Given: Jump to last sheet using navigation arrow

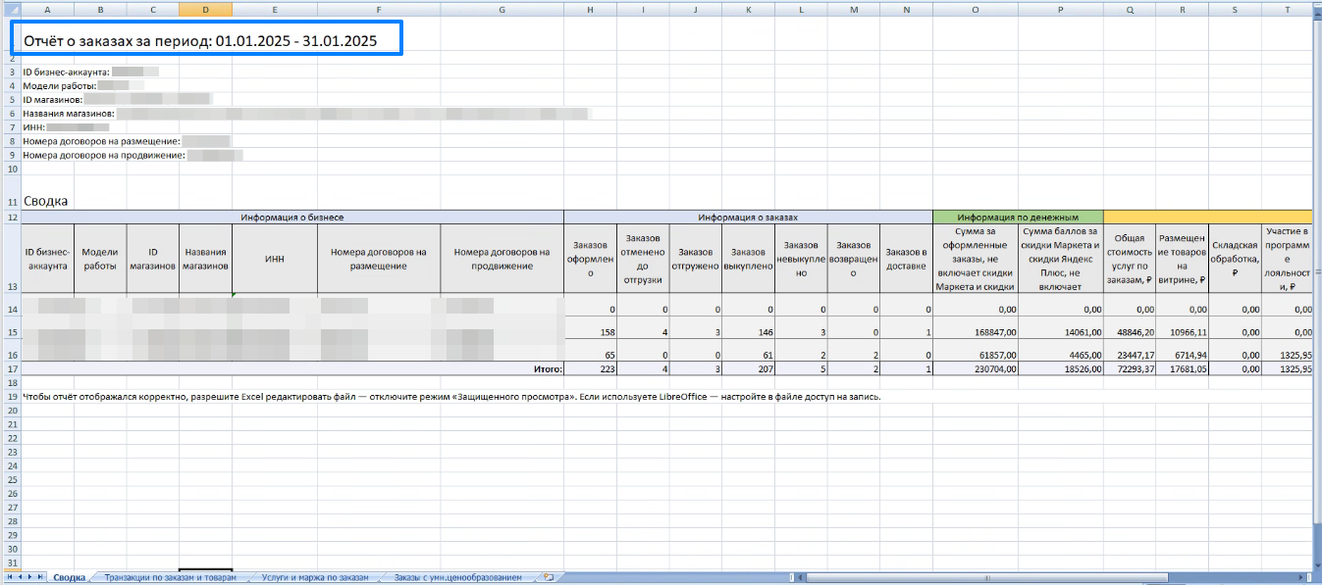Looking at the screenshot, I should tap(38, 578).
